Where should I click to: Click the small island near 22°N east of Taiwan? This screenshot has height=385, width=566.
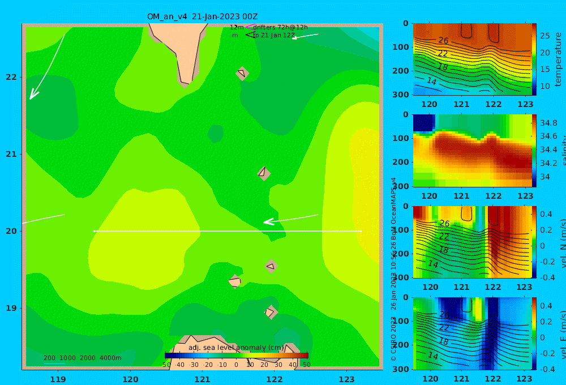pyautogui.click(x=242, y=73)
